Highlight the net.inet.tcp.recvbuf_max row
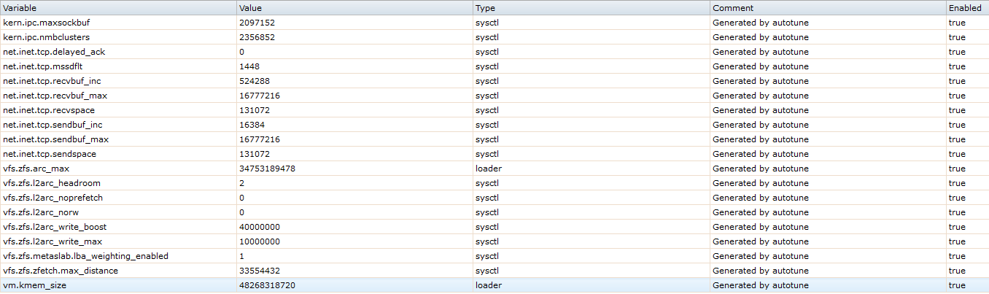This screenshot has height=294, width=989. tap(55, 96)
